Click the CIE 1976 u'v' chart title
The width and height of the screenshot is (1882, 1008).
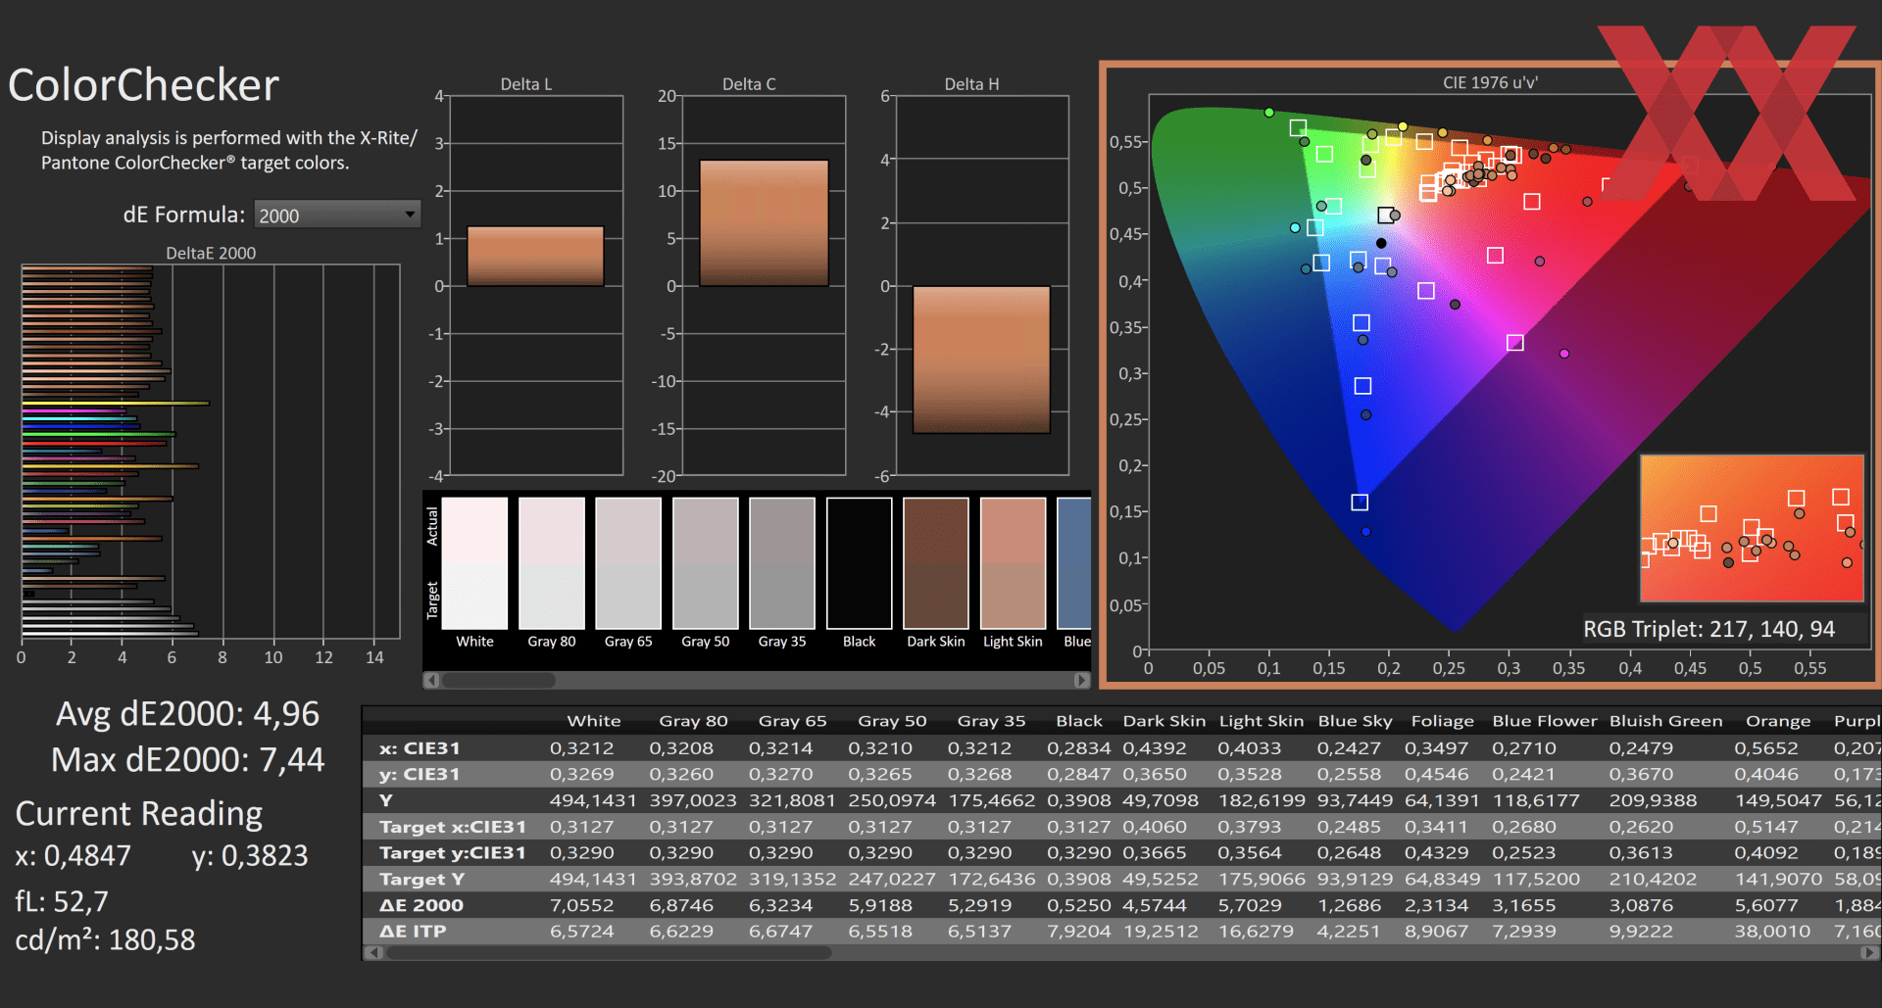1490,82
